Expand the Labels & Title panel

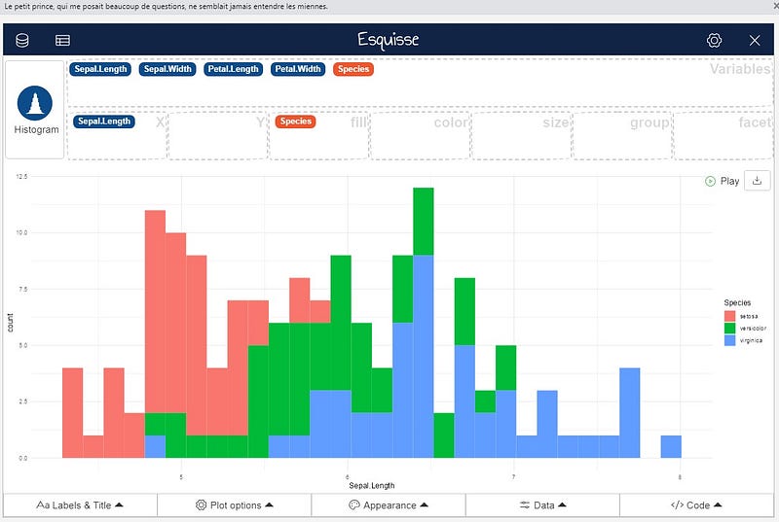point(80,505)
